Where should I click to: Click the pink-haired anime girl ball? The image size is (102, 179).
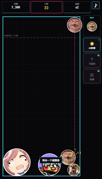pyautogui.click(x=17, y=162)
